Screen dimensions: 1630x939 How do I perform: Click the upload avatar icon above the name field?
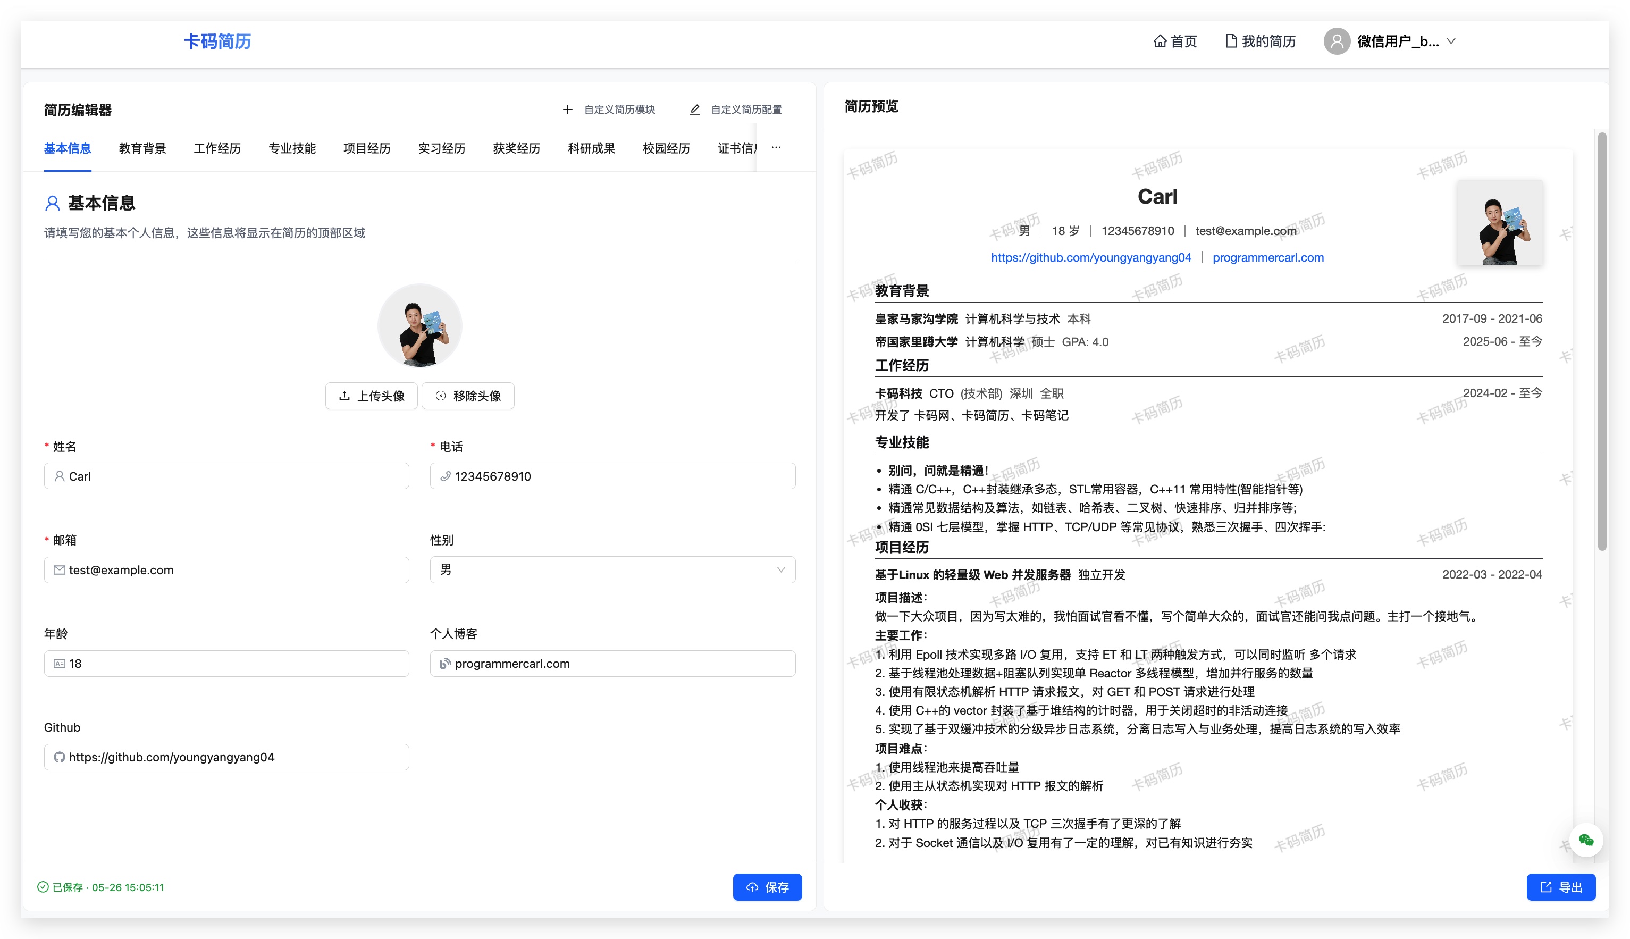click(346, 396)
